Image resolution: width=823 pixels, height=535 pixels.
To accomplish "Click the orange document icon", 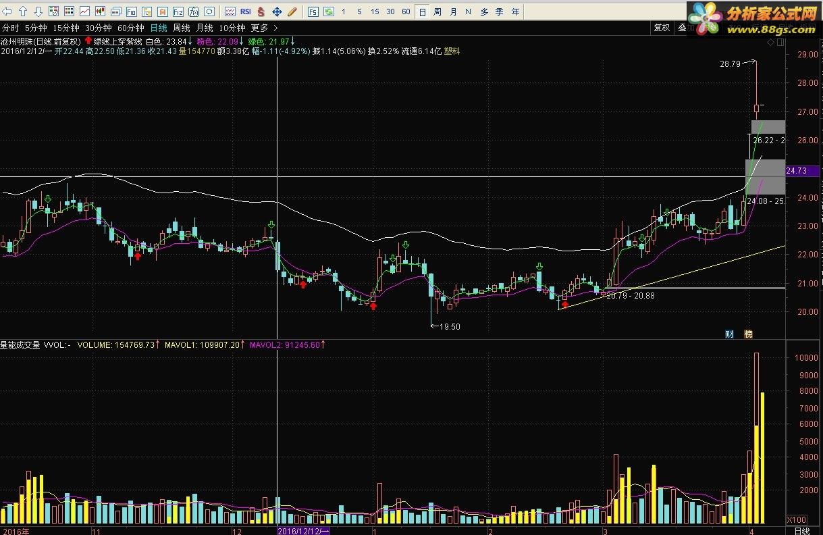I will pyautogui.click(x=162, y=11).
